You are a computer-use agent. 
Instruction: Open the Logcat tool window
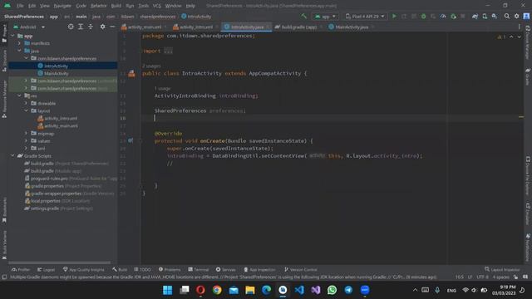[x=47, y=270]
